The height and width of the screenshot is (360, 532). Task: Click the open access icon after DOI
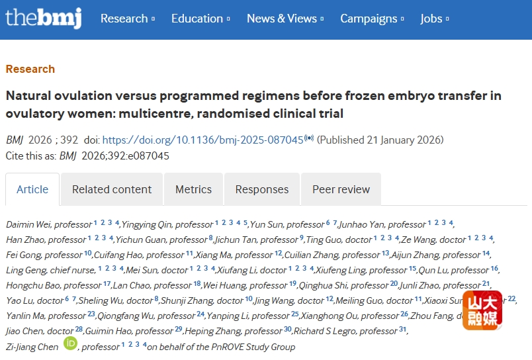[309, 139]
